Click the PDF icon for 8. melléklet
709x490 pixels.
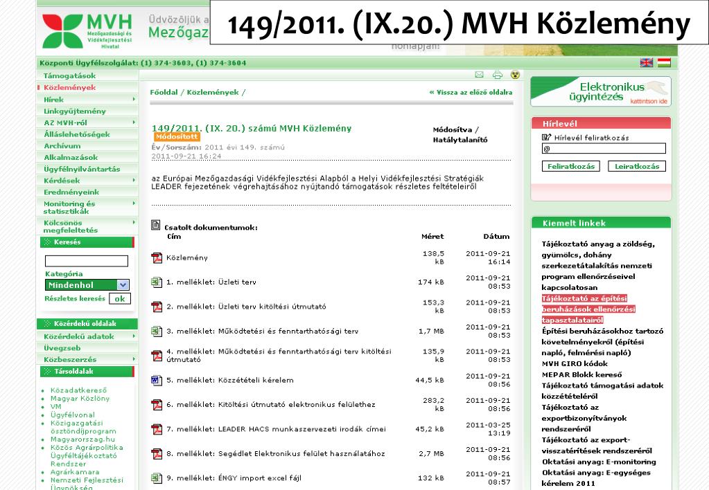[x=157, y=453]
